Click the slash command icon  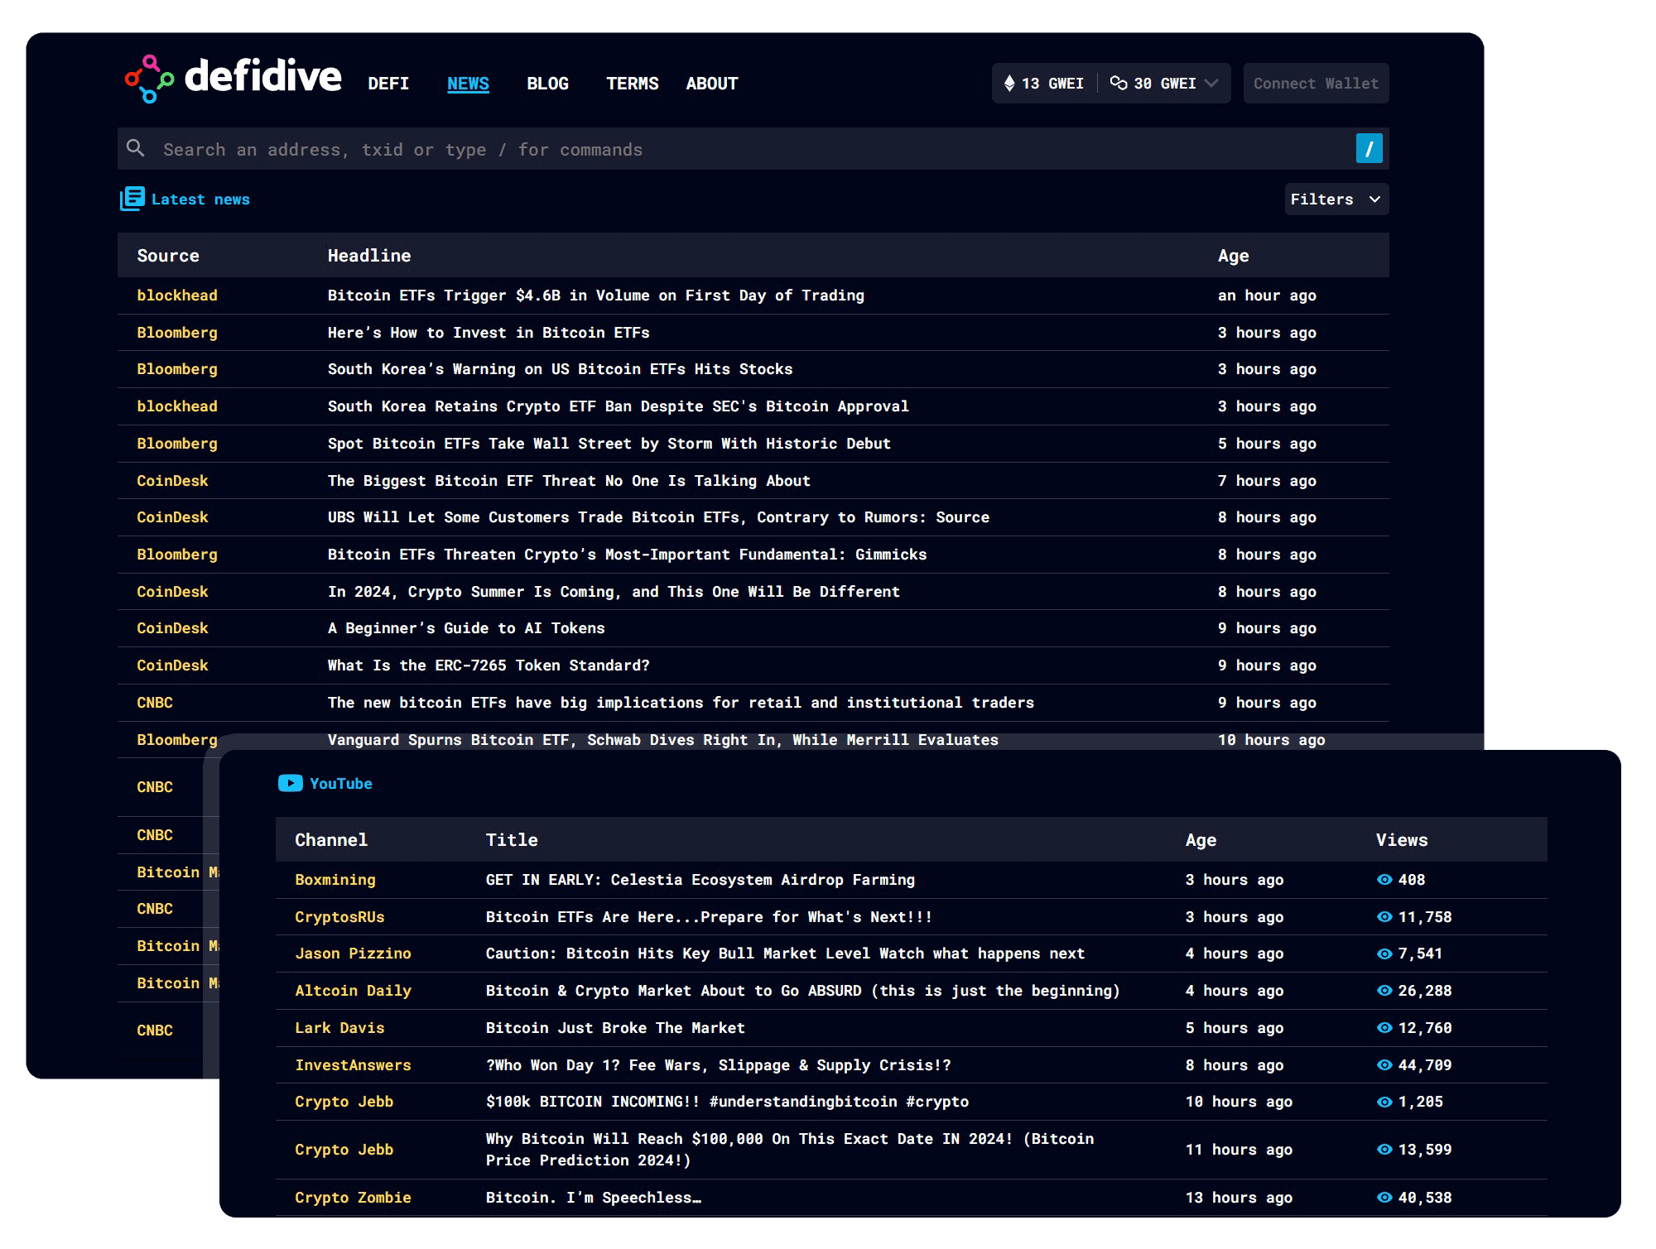[1369, 149]
